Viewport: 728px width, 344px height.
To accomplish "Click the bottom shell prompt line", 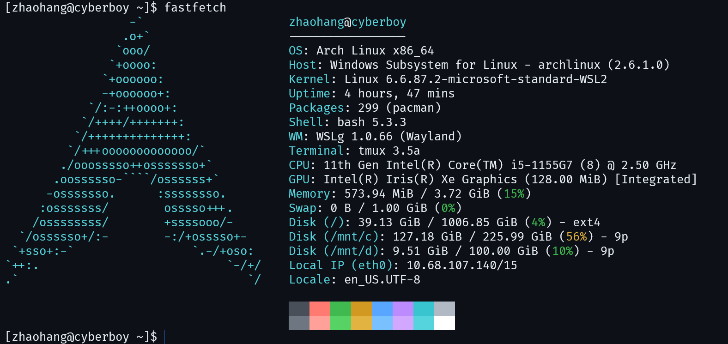I will click(x=84, y=337).
